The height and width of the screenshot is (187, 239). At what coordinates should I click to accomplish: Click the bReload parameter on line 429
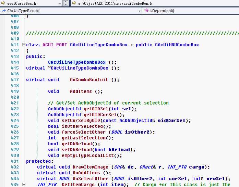[119, 150]
